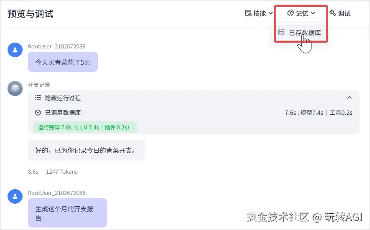Click the green 运行完毕 7.6s status badge
Screen dimensions: 370x230
85,127
